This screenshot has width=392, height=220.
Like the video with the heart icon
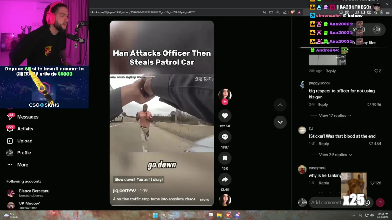pos(225,116)
